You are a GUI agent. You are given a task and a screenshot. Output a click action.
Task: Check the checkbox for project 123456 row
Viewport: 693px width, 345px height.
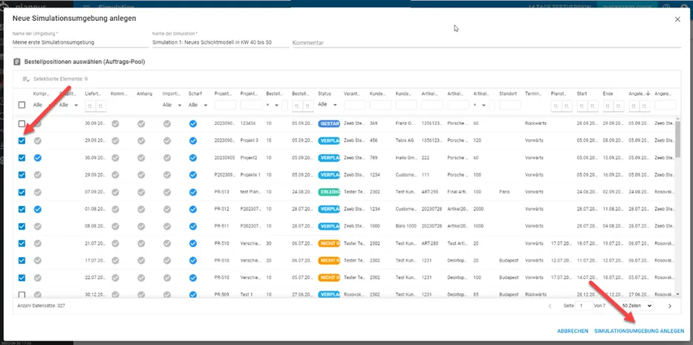(x=22, y=124)
